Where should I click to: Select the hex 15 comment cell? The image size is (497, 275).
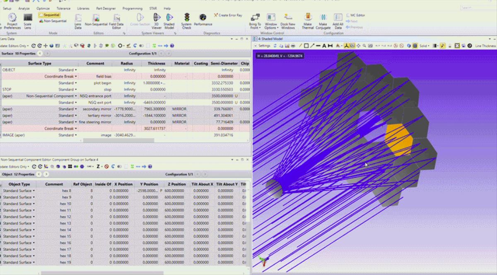55,236
